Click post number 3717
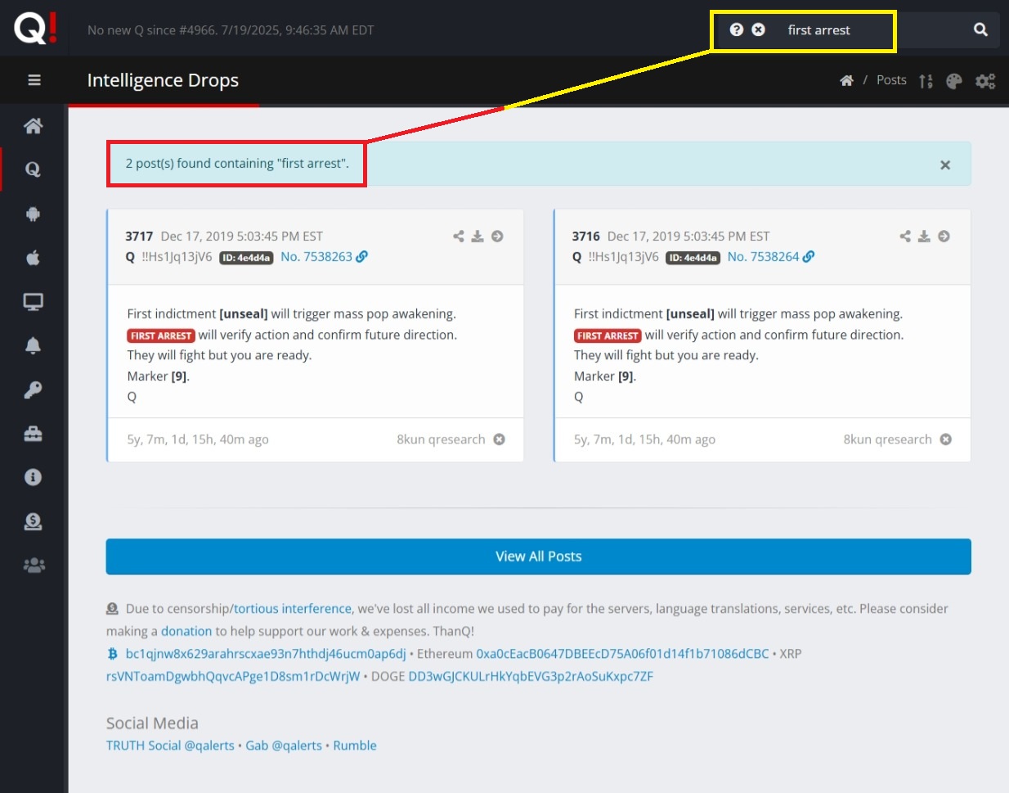The image size is (1009, 793). pyautogui.click(x=139, y=237)
